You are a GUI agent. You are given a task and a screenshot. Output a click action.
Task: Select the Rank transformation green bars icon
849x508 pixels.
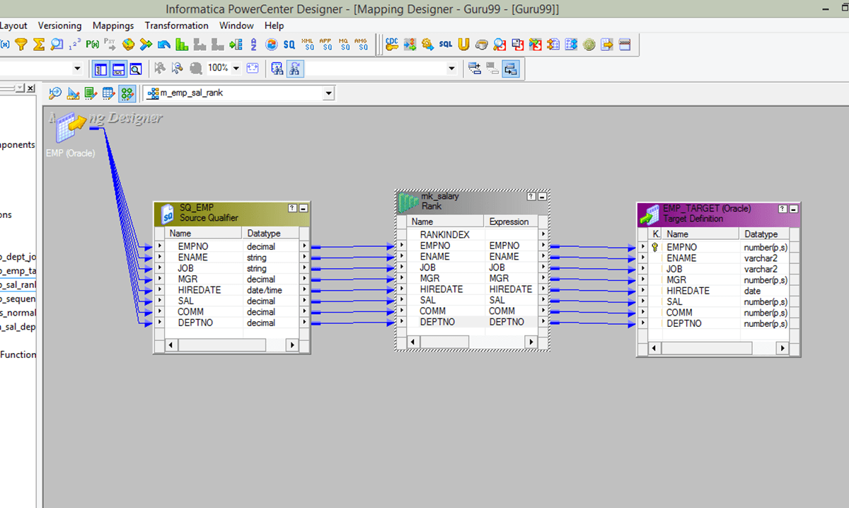coord(182,45)
